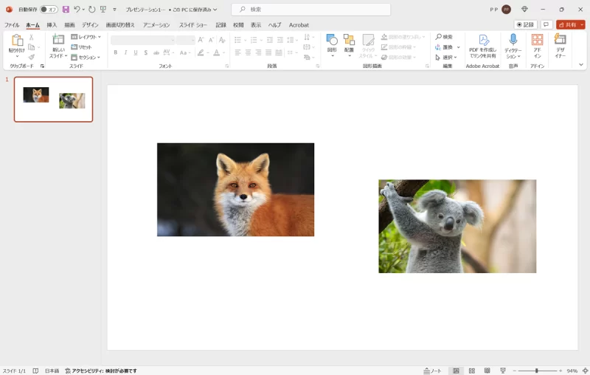Click the 新しいスライド (New Slide) icon
590x375 pixels.
pos(58,41)
